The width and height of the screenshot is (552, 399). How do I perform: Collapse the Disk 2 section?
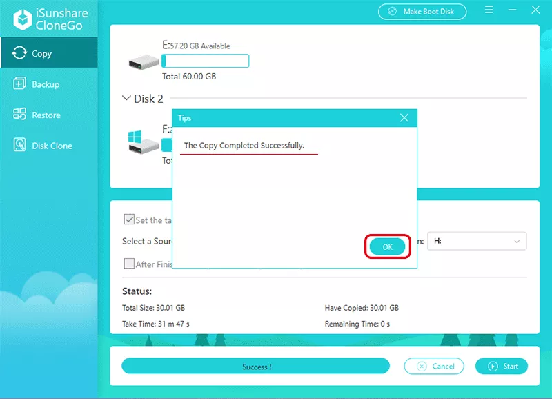tap(126, 99)
